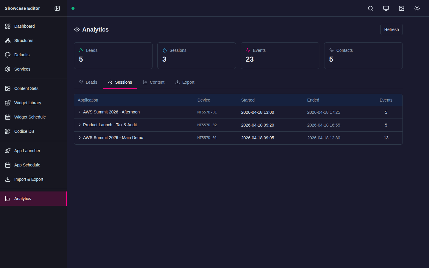429x268 pixels.
Task: Click the Showcase Editor title
Action: coord(22,8)
